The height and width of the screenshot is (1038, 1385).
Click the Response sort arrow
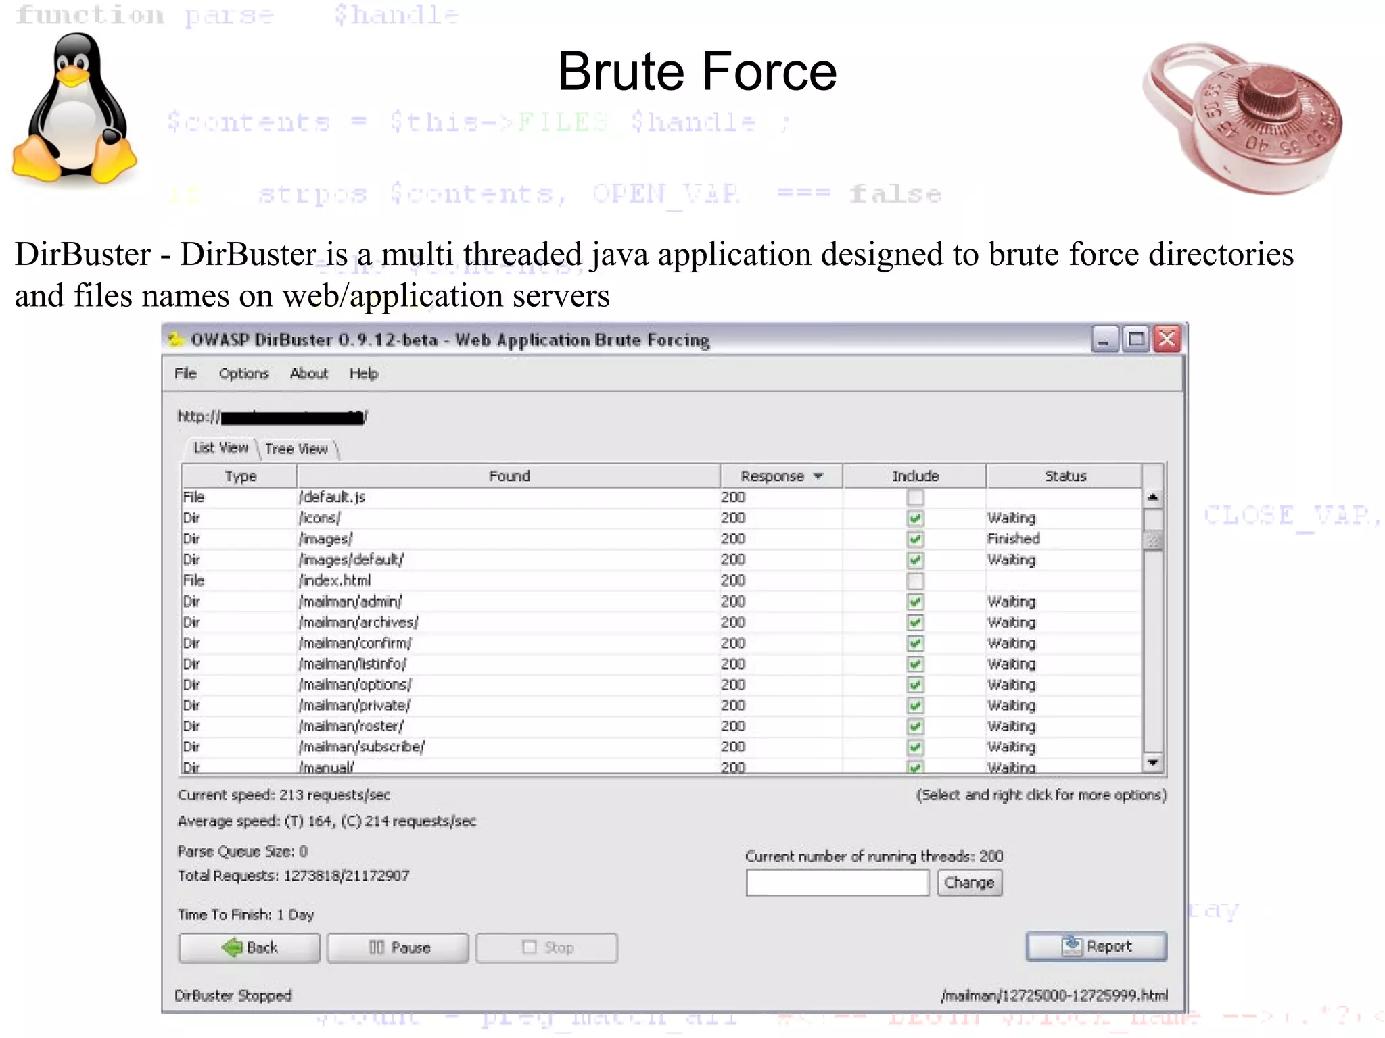click(x=818, y=476)
